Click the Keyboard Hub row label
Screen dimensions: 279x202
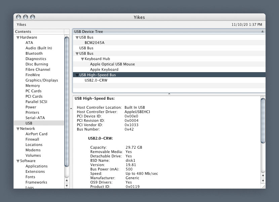pyautogui.click(x=97, y=59)
